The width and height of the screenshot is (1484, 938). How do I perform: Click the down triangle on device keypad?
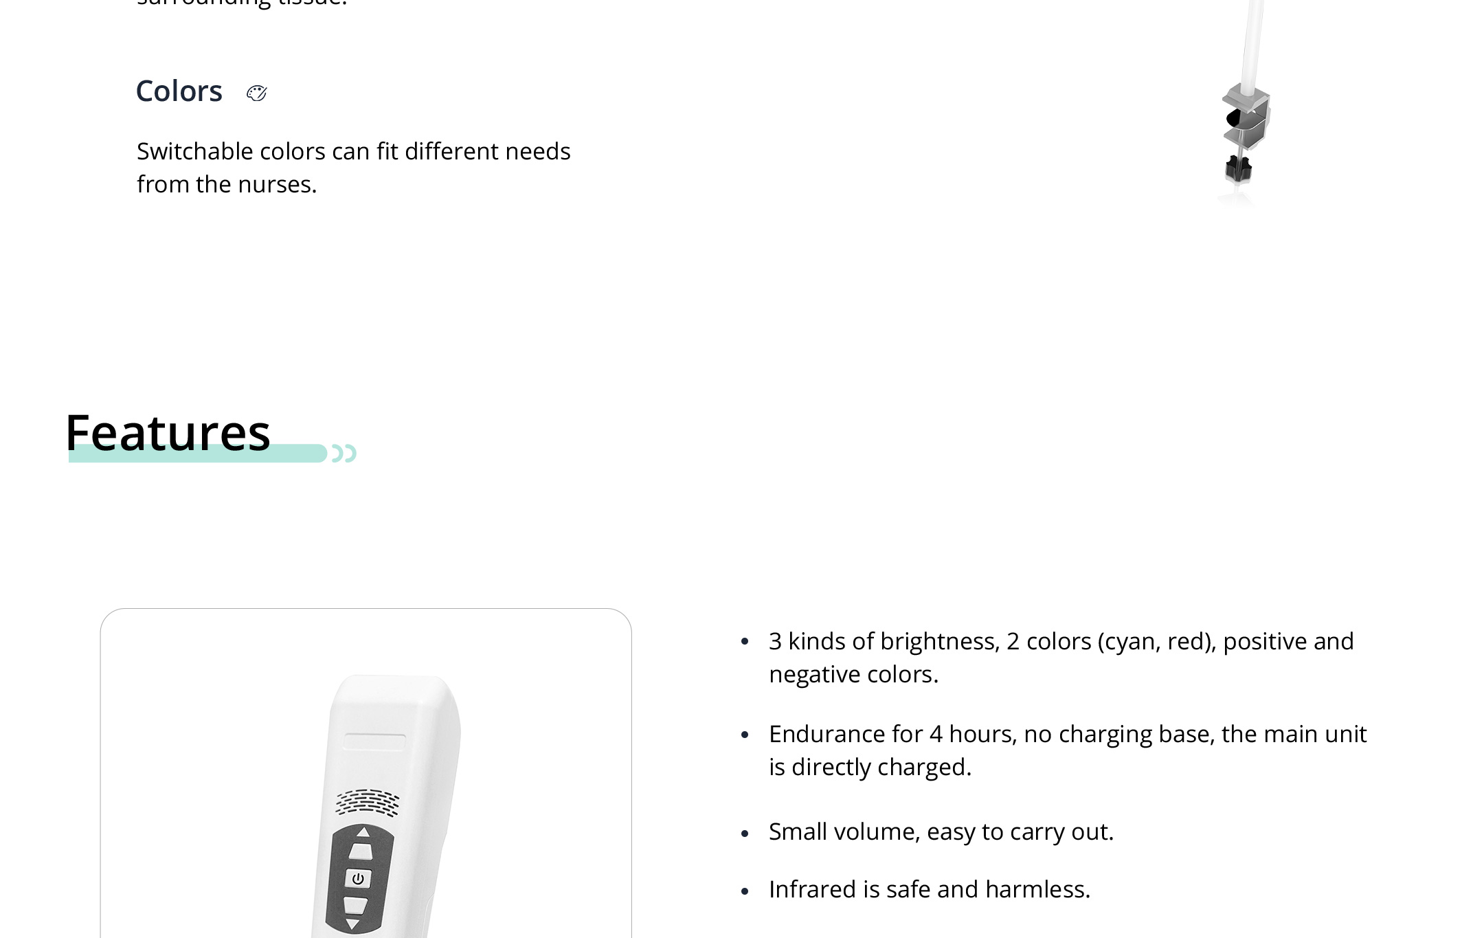click(353, 924)
